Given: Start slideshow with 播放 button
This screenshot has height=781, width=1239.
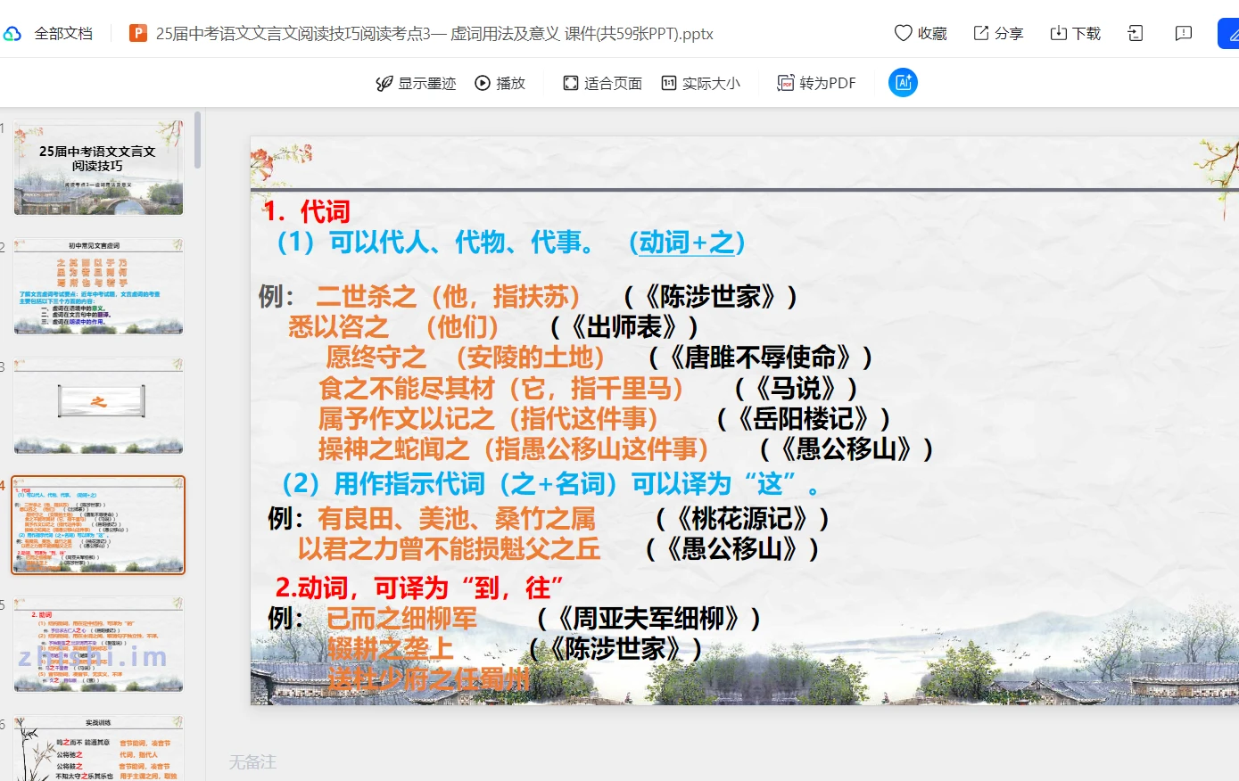Looking at the screenshot, I should 500,83.
